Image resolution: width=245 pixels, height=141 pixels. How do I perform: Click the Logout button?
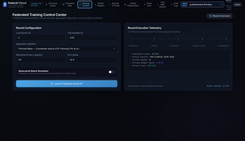pos(237,5)
